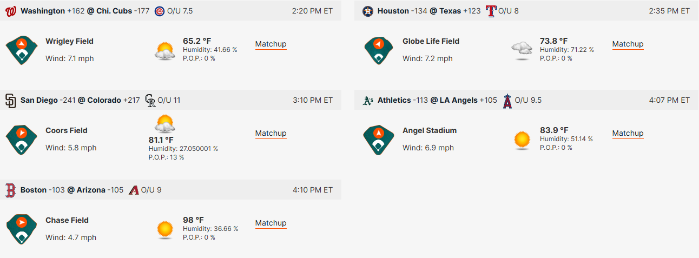Click the Houston Astros team logo
The height and width of the screenshot is (258, 699).
point(368,11)
